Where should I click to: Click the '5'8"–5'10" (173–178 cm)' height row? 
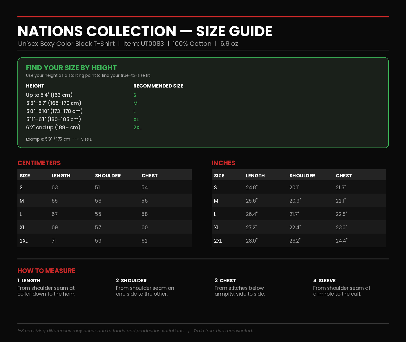pyautogui.click(x=55, y=111)
